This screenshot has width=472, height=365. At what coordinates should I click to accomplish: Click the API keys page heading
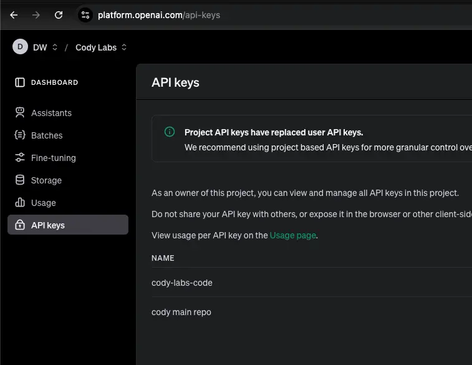[175, 82]
